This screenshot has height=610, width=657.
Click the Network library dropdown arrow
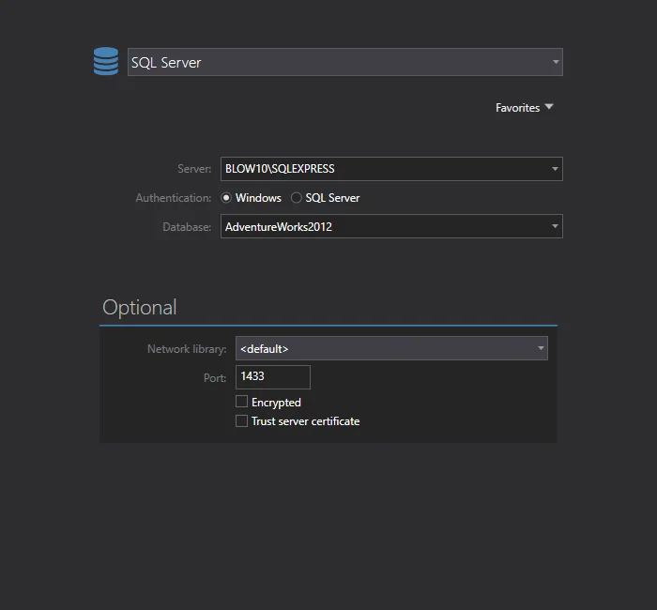tap(541, 348)
